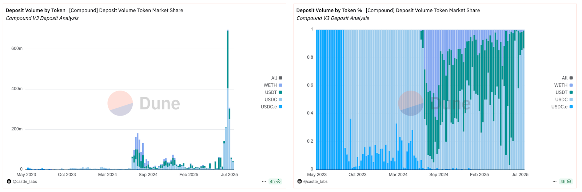The image size is (582, 192).
Task: Click Dune logo watermark on left chart
Action: pos(144,103)
